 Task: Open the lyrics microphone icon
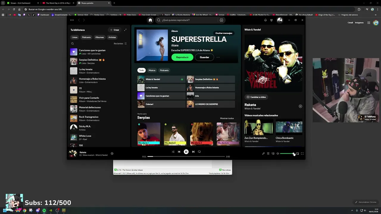coord(263,153)
